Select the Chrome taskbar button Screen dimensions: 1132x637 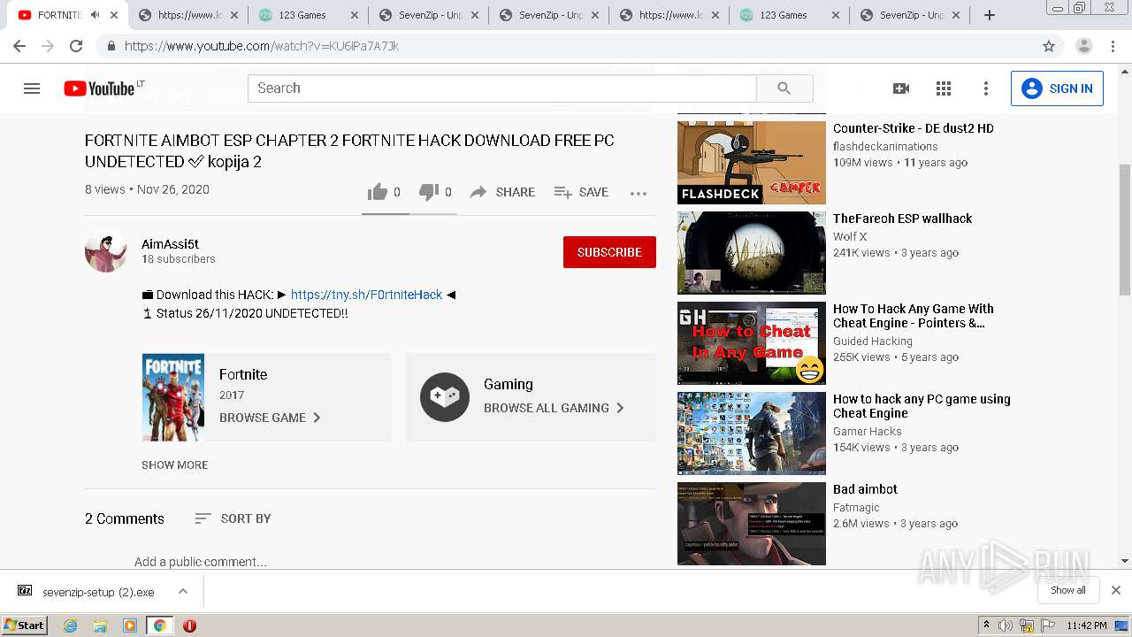[x=160, y=625]
